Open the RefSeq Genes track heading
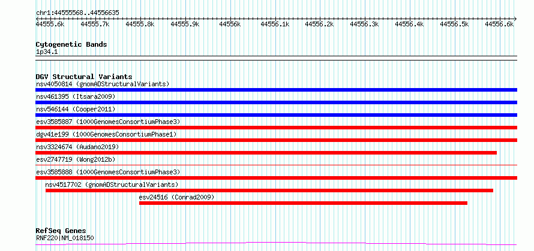 click(61, 231)
